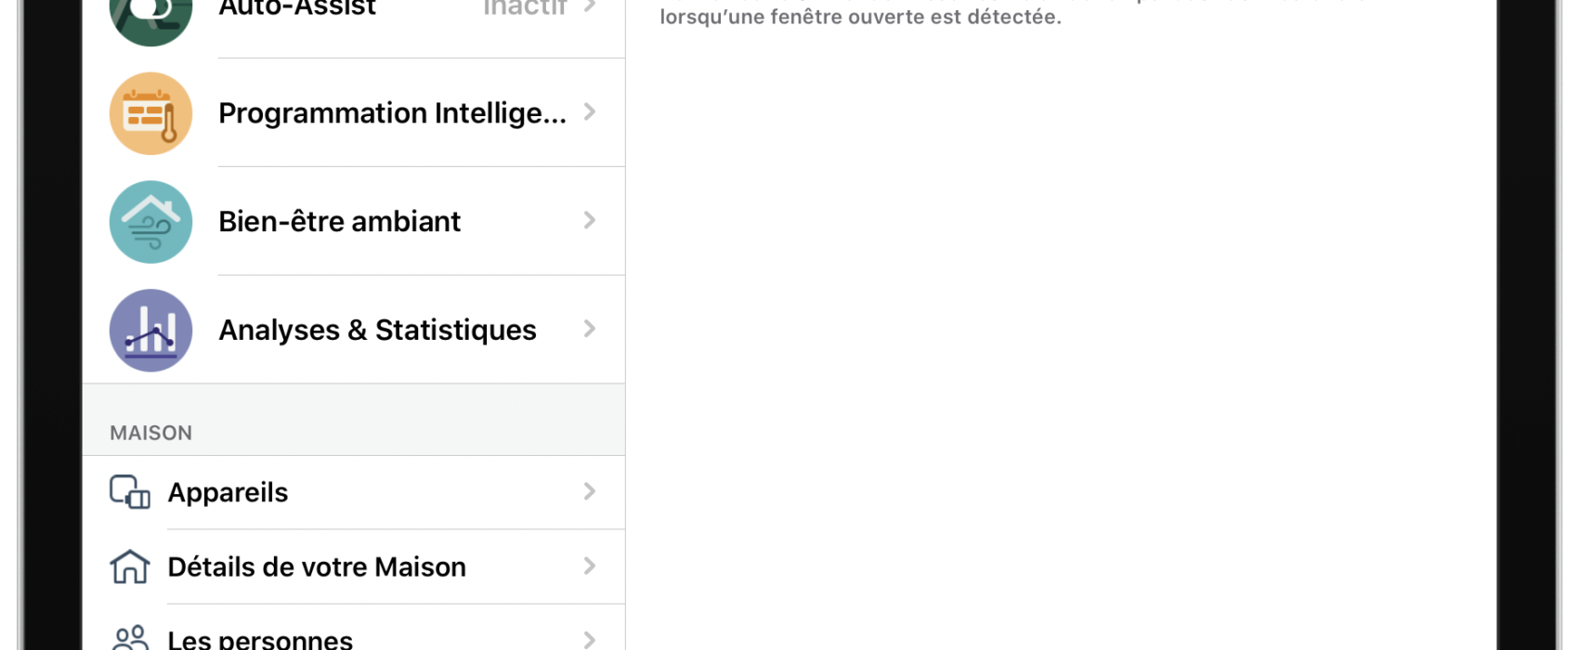Open Bien-être ambiant menu entry
This screenshot has width=1579, height=650.
pos(354,222)
